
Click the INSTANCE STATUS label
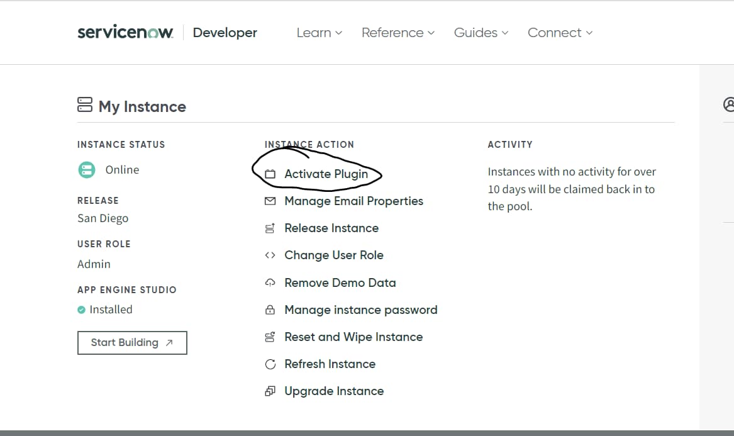coord(121,145)
